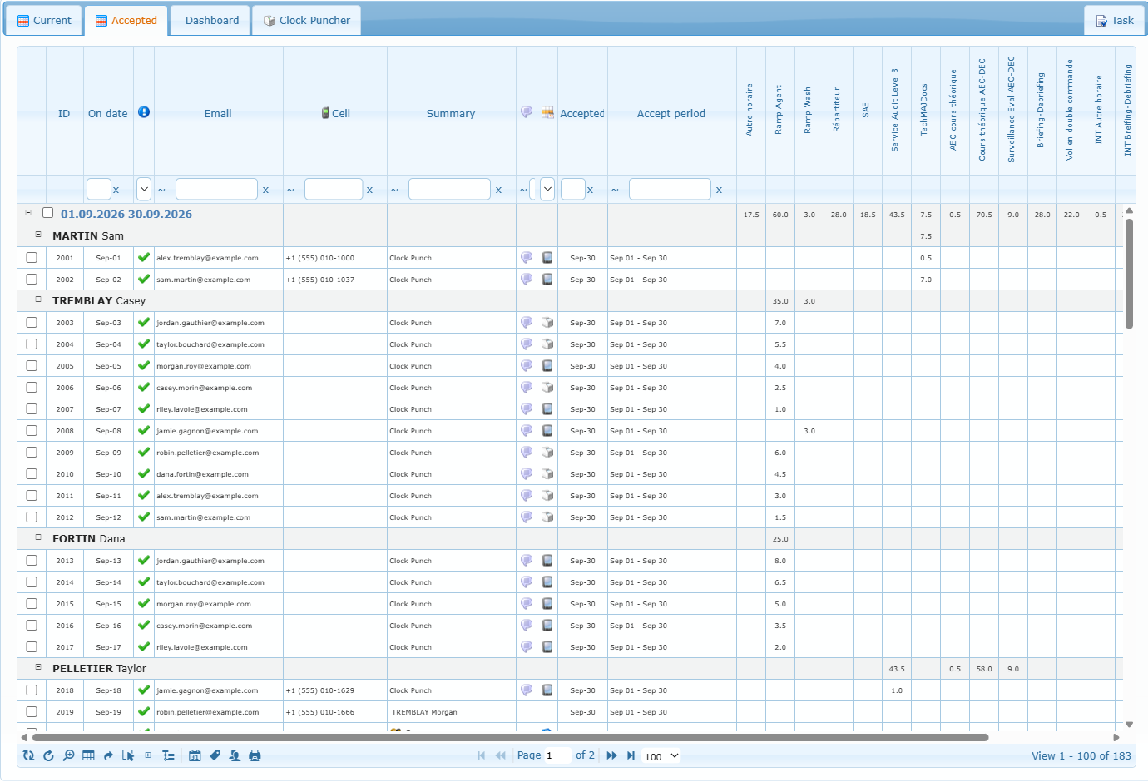Click the vertical scrollbar of the grid
1148x782 pixels.
click(1129, 274)
